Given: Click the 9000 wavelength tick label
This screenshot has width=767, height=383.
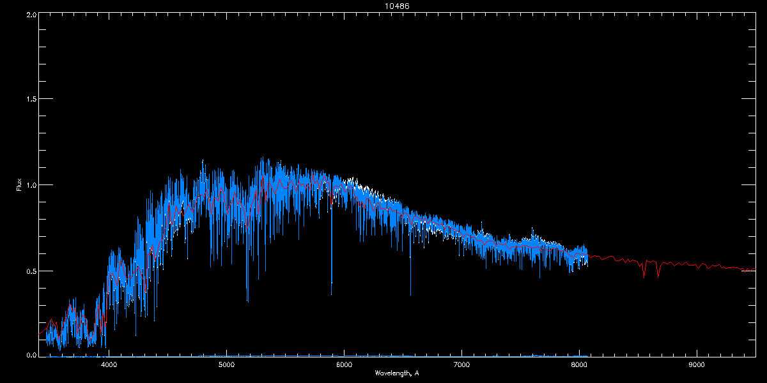Looking at the screenshot, I should [x=697, y=365].
